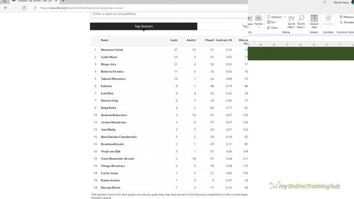Click Virgil van Dijk player name

111,151
